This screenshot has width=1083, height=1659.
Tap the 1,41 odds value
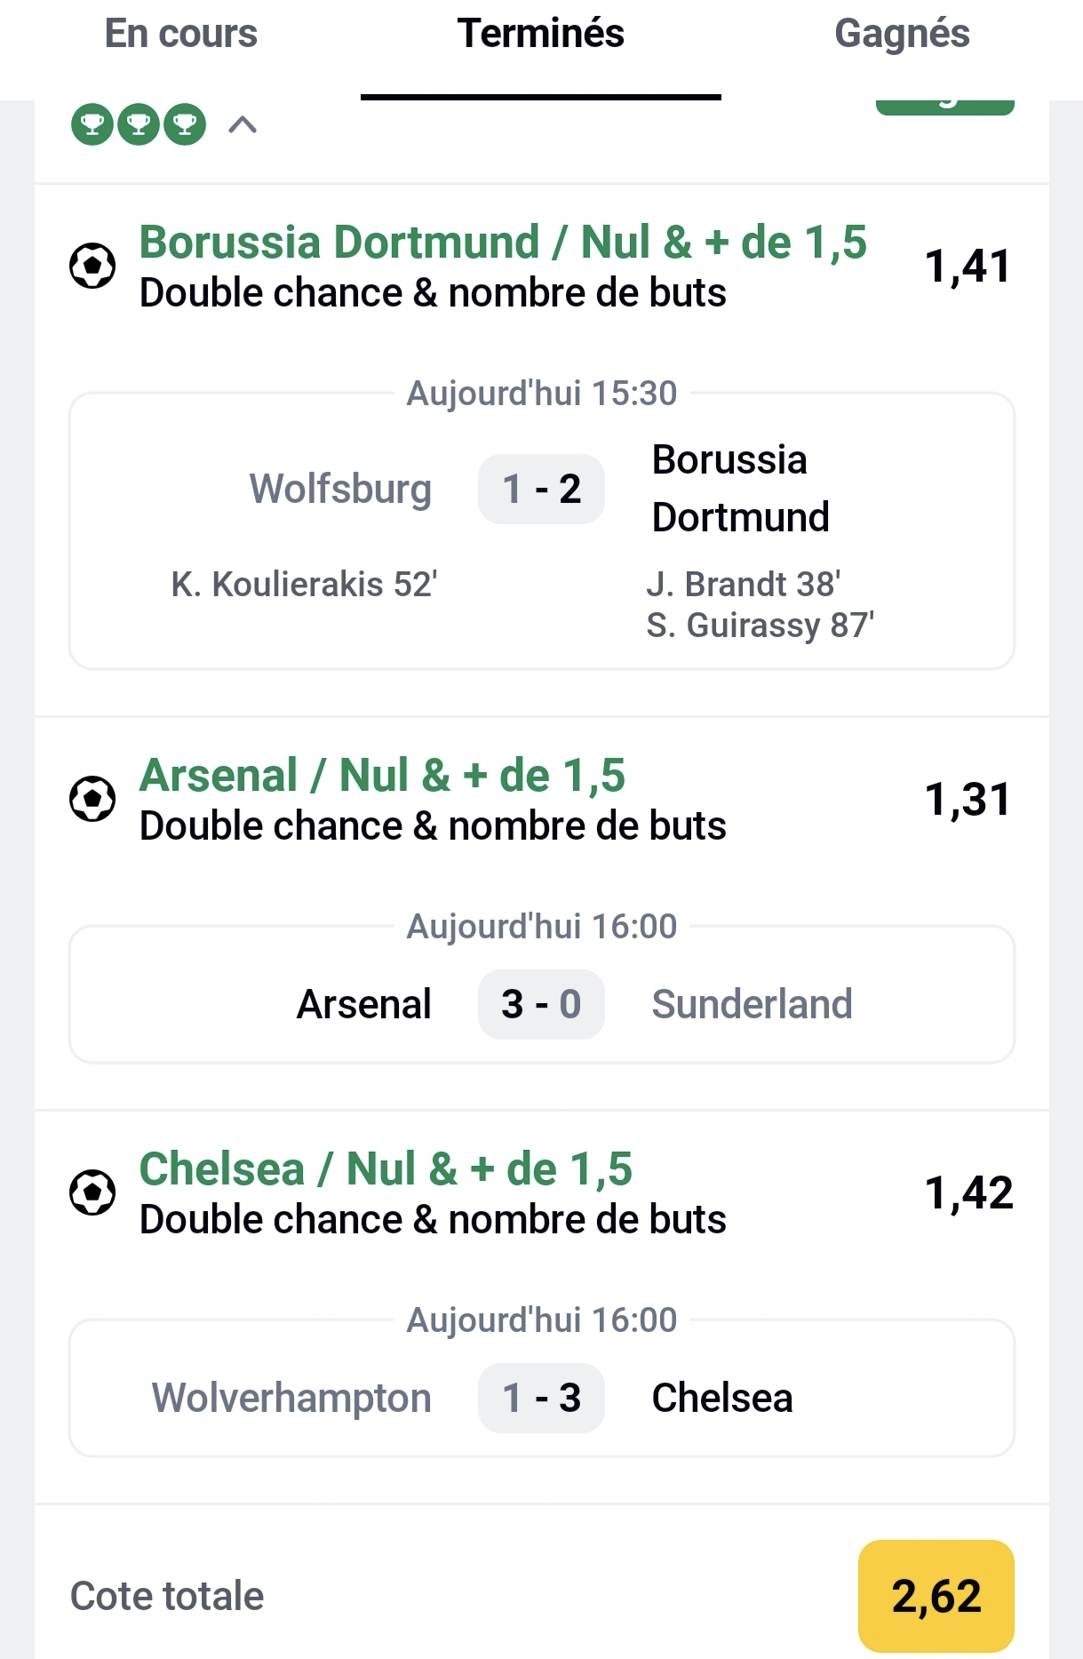click(x=968, y=267)
